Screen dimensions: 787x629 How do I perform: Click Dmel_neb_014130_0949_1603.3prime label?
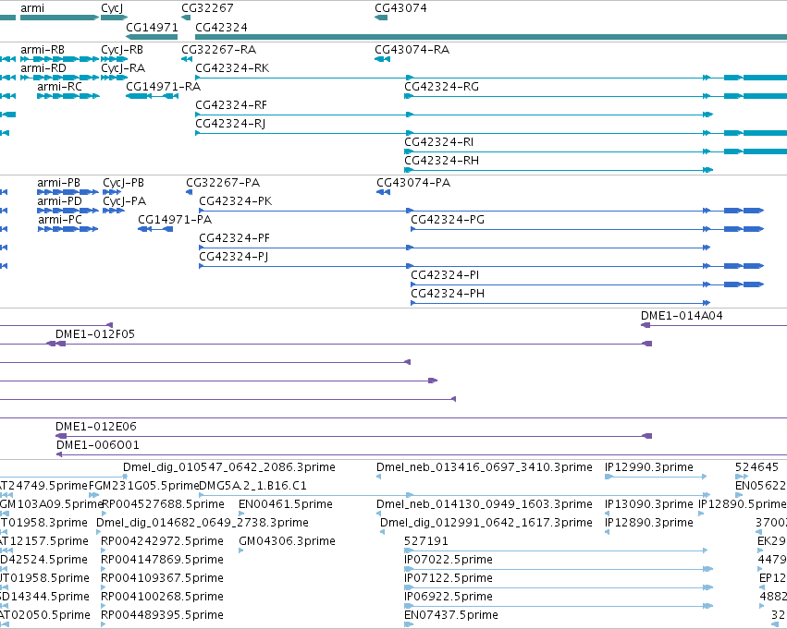[485, 504]
